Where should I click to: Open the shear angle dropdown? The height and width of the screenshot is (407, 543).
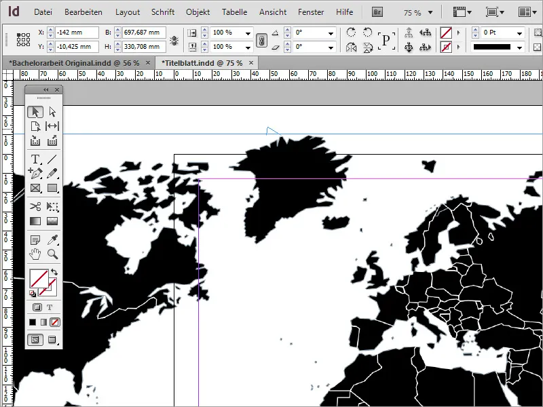click(x=331, y=47)
